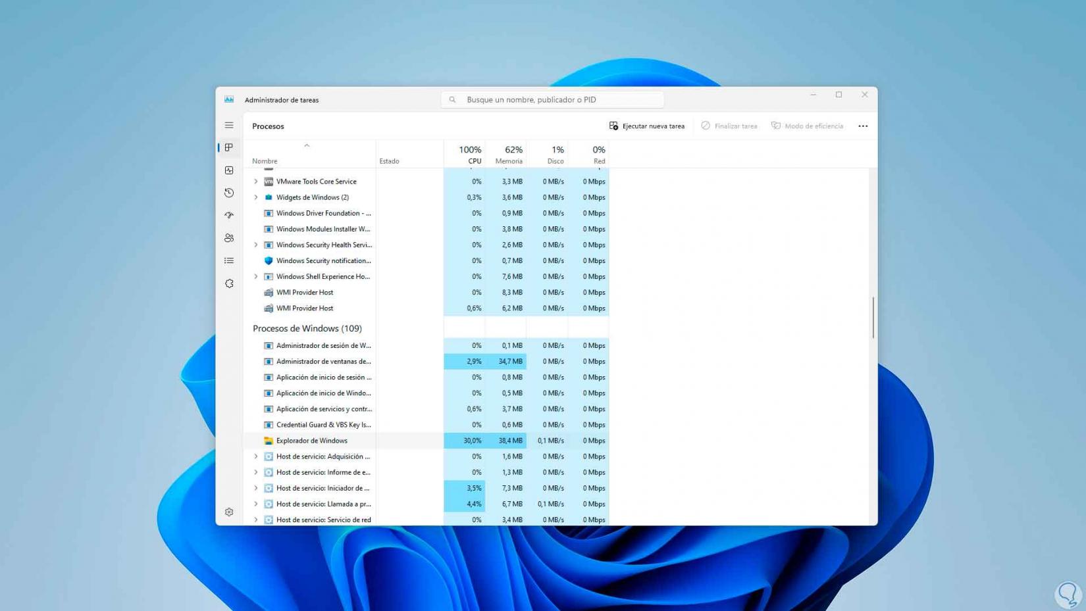Expand Host de servicio: Informe de e... row
This screenshot has width=1086, height=611.
[x=256, y=472]
